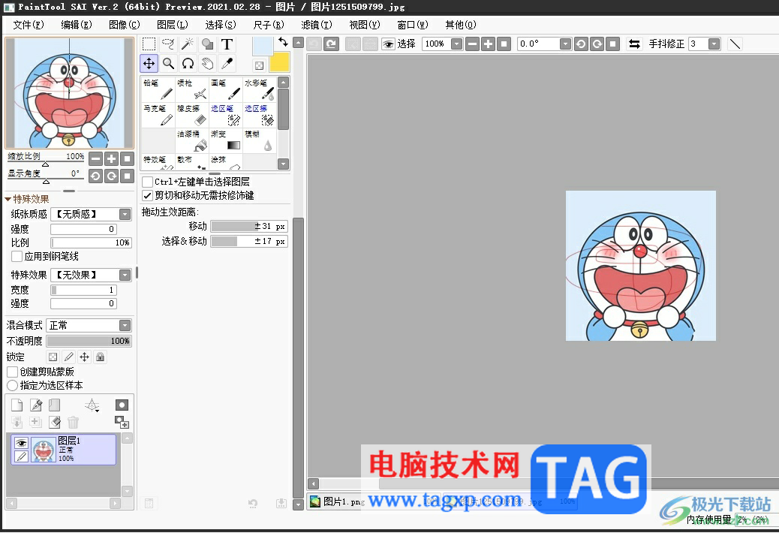Select the rectangular selection tool
779x533 pixels.
point(149,44)
